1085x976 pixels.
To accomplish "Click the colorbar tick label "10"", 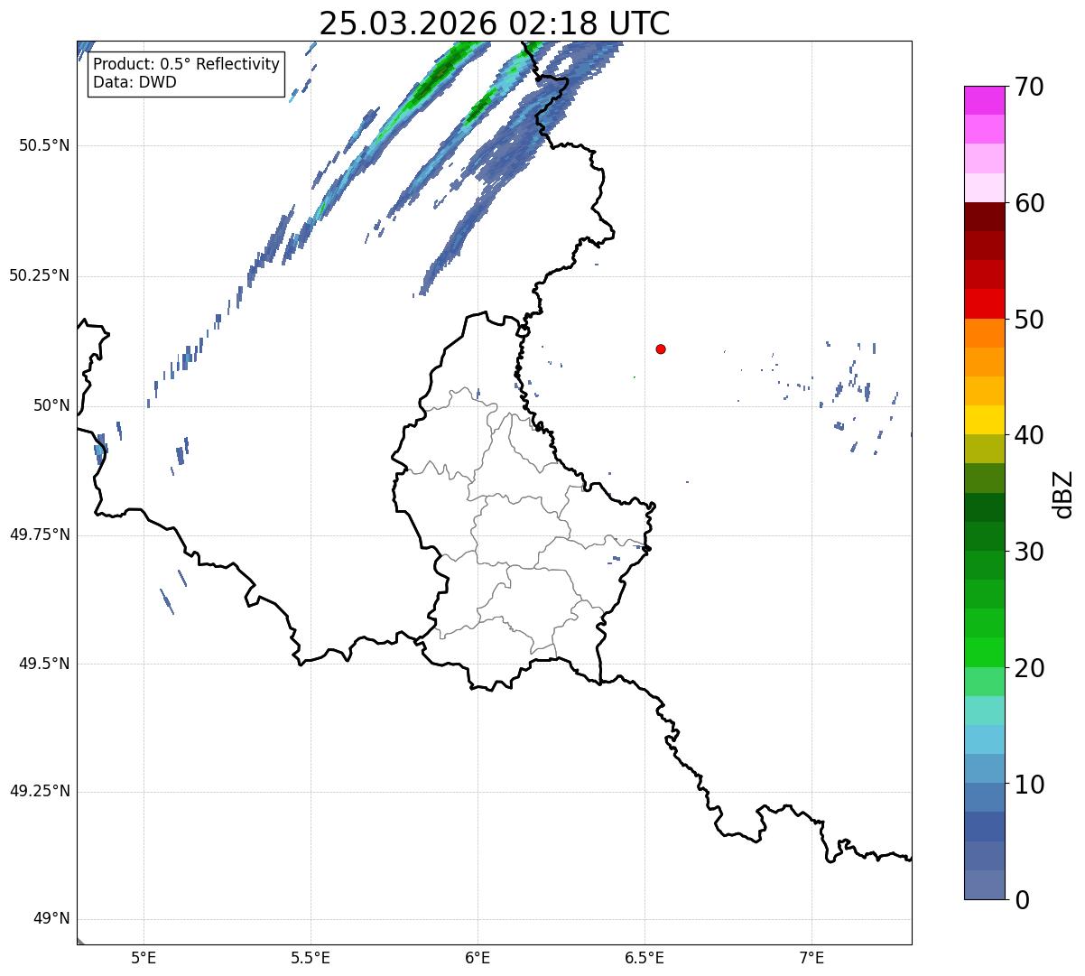I will tap(1029, 785).
